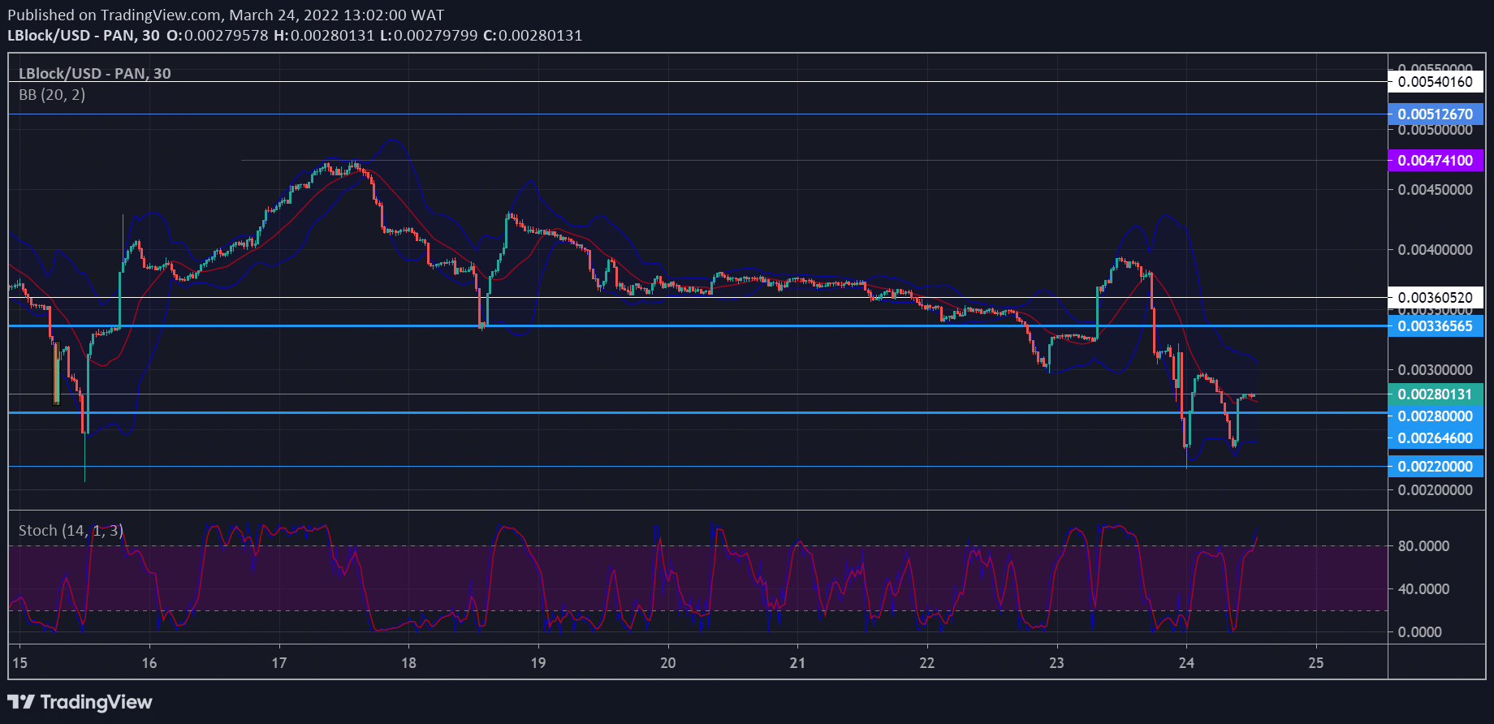Click the O:0.00279578 open value in header
The height and width of the screenshot is (724, 1494).
pos(217,36)
